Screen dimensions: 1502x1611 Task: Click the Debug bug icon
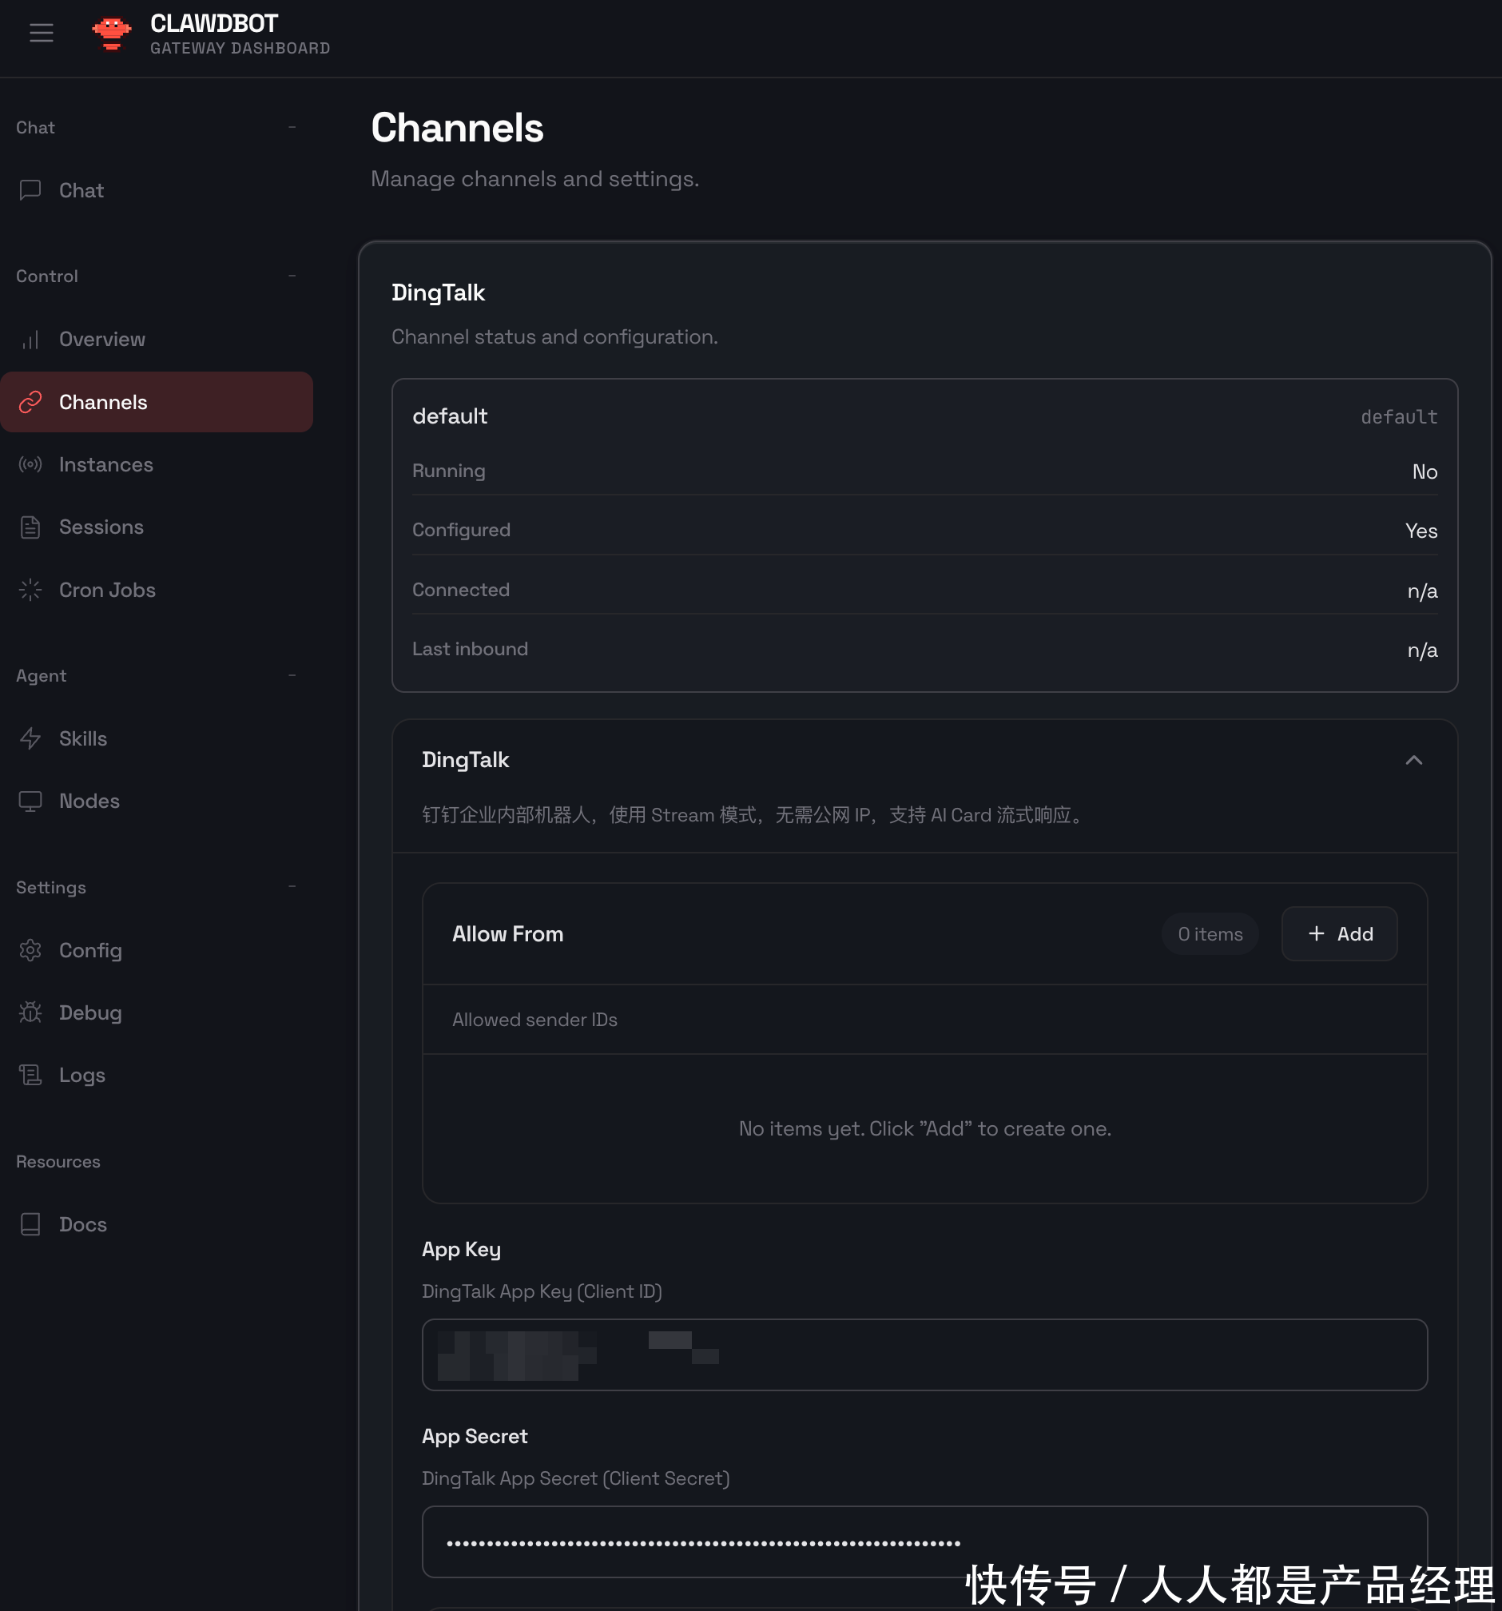(x=30, y=1012)
